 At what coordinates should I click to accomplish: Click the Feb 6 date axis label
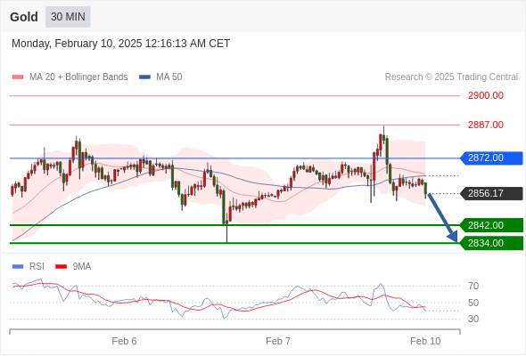pyautogui.click(x=124, y=341)
